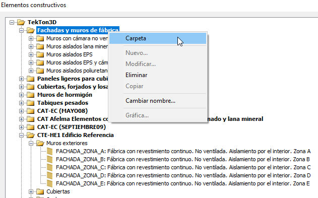The width and height of the screenshot is (318, 198).
Task: Click the Muros exteriores open folder icon
Action: pyautogui.click(x=40, y=143)
